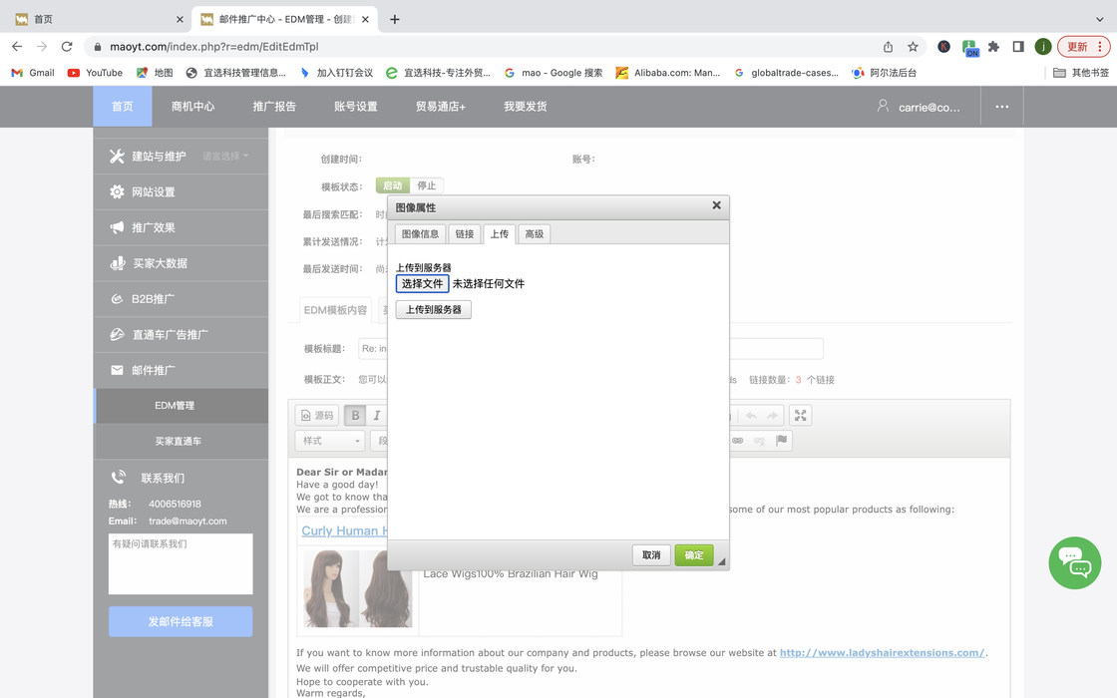Image resolution: width=1117 pixels, height=698 pixels.
Task: Click the 选择文件 choose file button
Action: point(422,284)
